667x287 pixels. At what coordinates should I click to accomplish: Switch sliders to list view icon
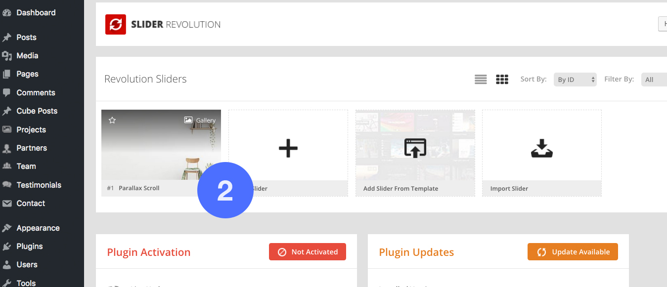[481, 80]
